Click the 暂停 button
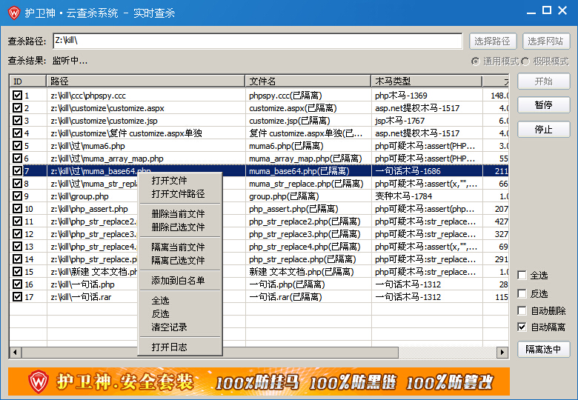Screen dimensions: 578x400 point(544,105)
